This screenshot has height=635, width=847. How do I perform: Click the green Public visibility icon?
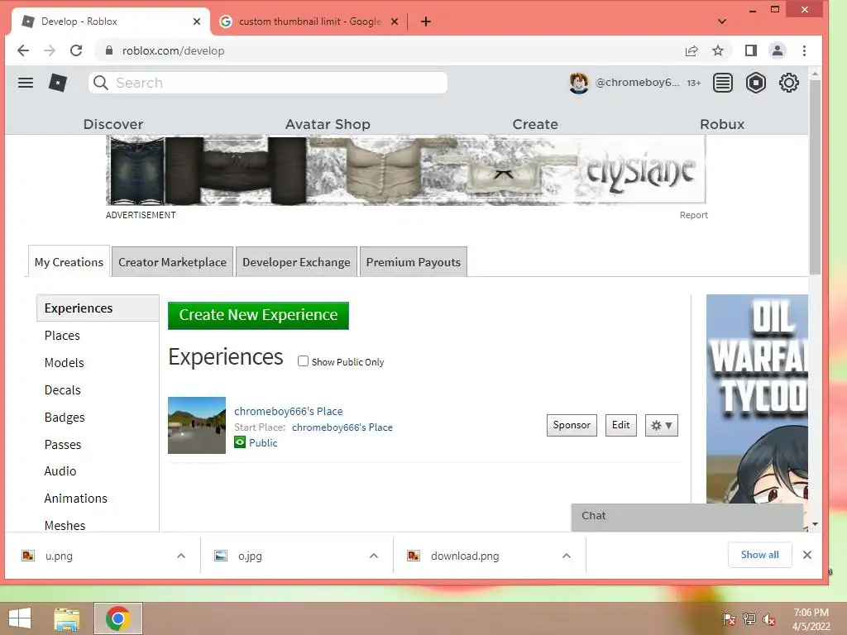[x=240, y=442]
